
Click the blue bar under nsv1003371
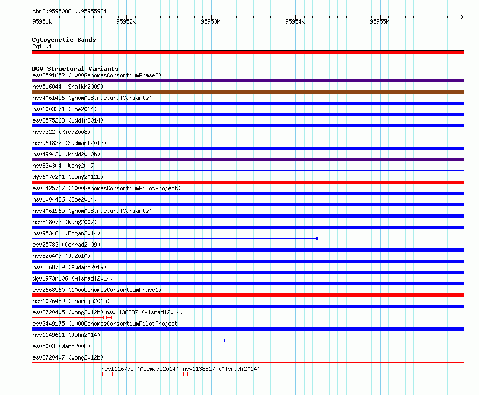click(x=248, y=114)
